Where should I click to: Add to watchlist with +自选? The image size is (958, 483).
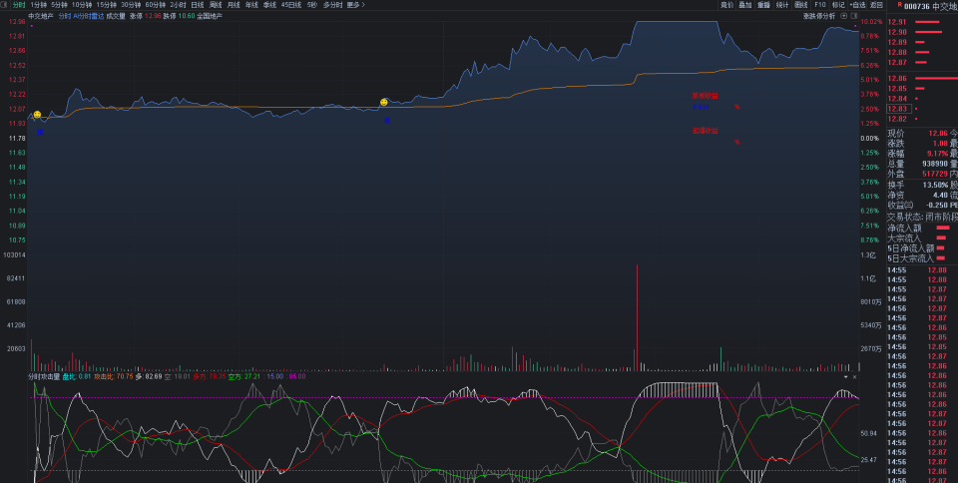[857, 5]
